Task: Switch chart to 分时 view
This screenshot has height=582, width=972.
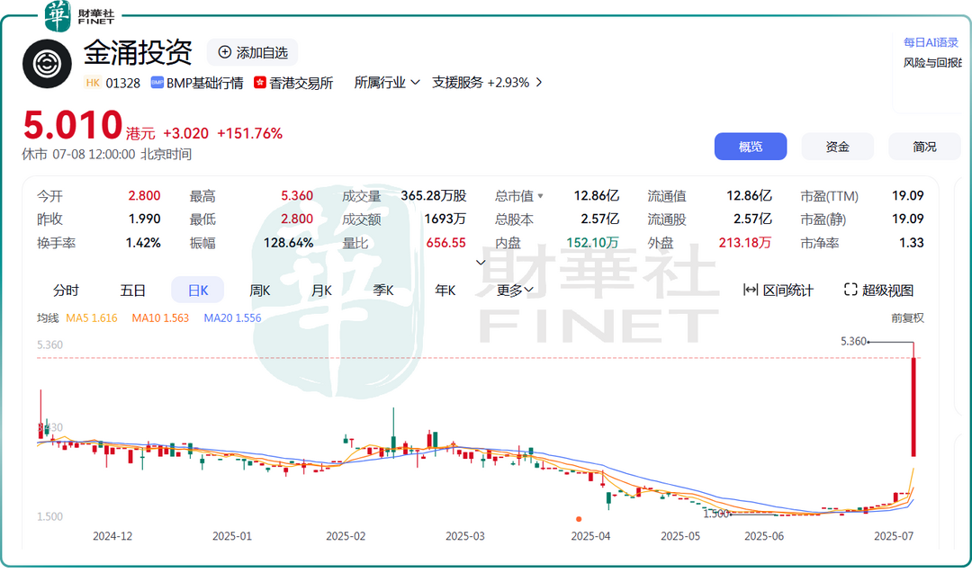Action: pos(67,290)
